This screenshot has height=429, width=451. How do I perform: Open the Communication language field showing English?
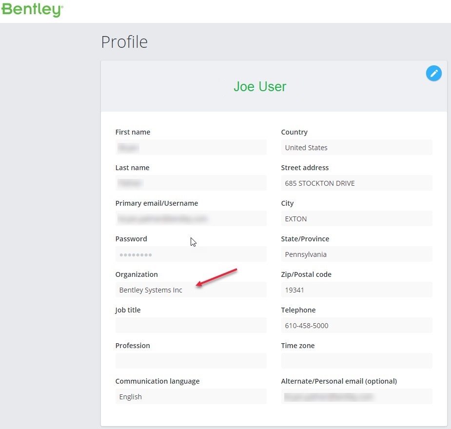pyautogui.click(x=191, y=396)
